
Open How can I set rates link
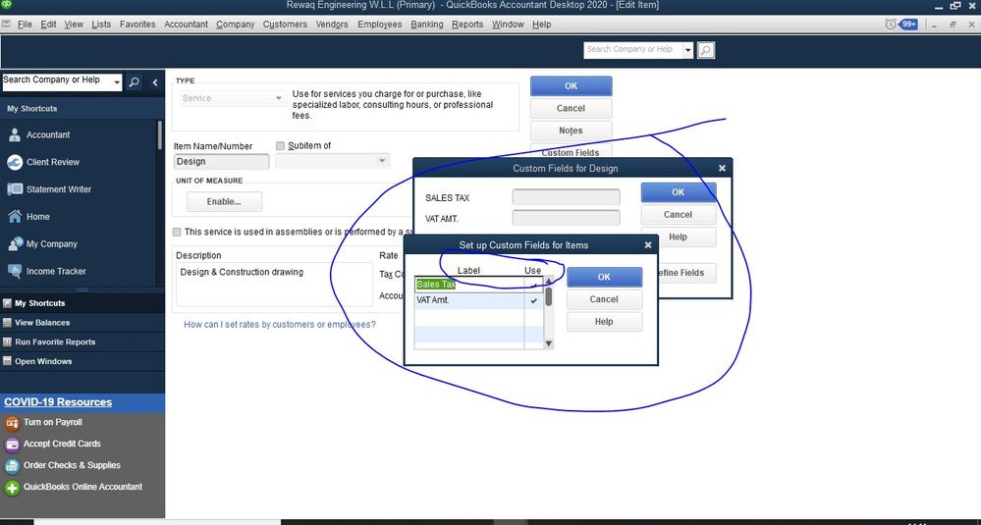(280, 325)
